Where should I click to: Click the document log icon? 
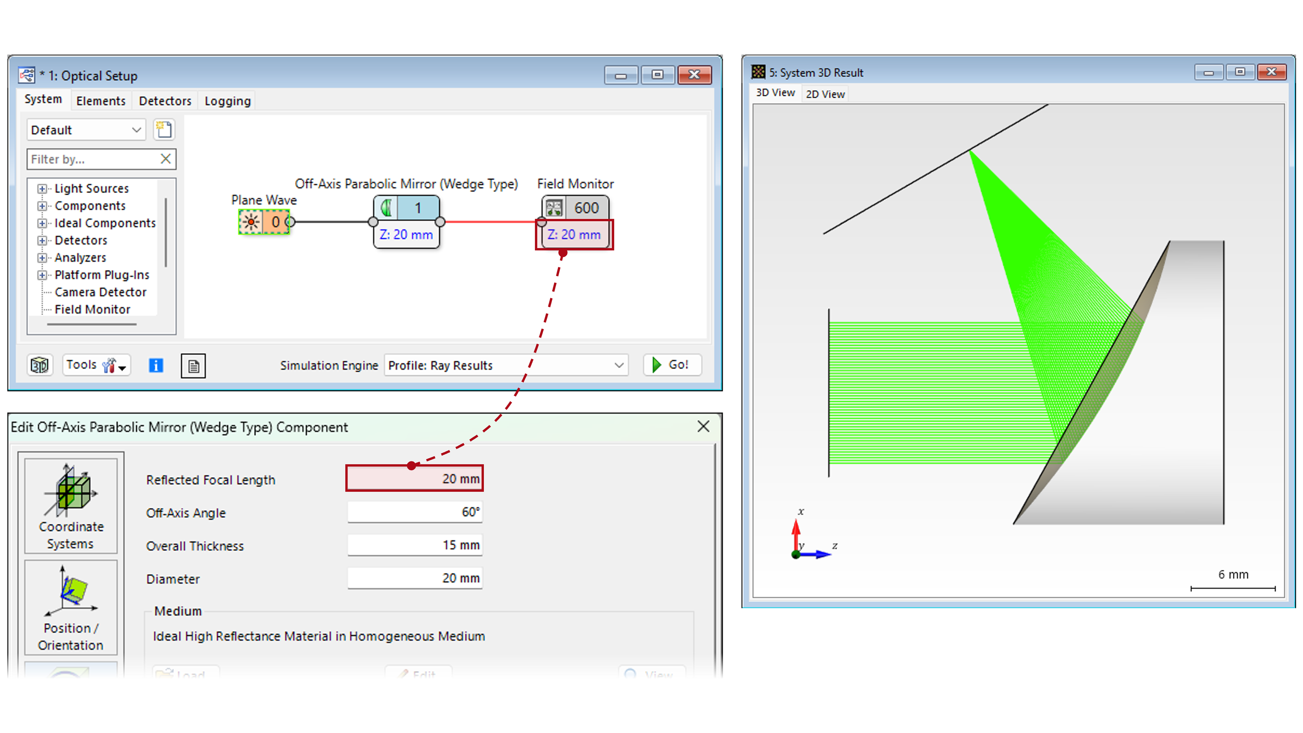[193, 366]
